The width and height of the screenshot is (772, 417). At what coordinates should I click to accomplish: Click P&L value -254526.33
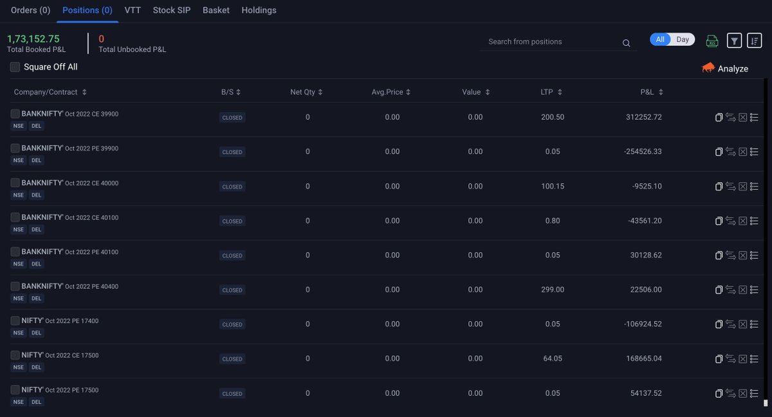click(643, 152)
